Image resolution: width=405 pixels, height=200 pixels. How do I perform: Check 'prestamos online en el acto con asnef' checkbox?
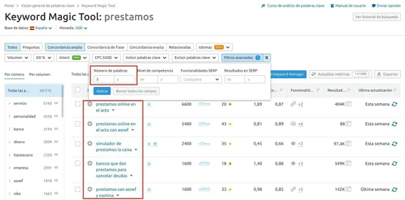77,124
